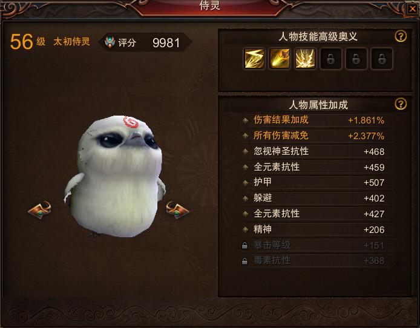Click the lock beside 毒素抗性 attribute

(x=244, y=261)
